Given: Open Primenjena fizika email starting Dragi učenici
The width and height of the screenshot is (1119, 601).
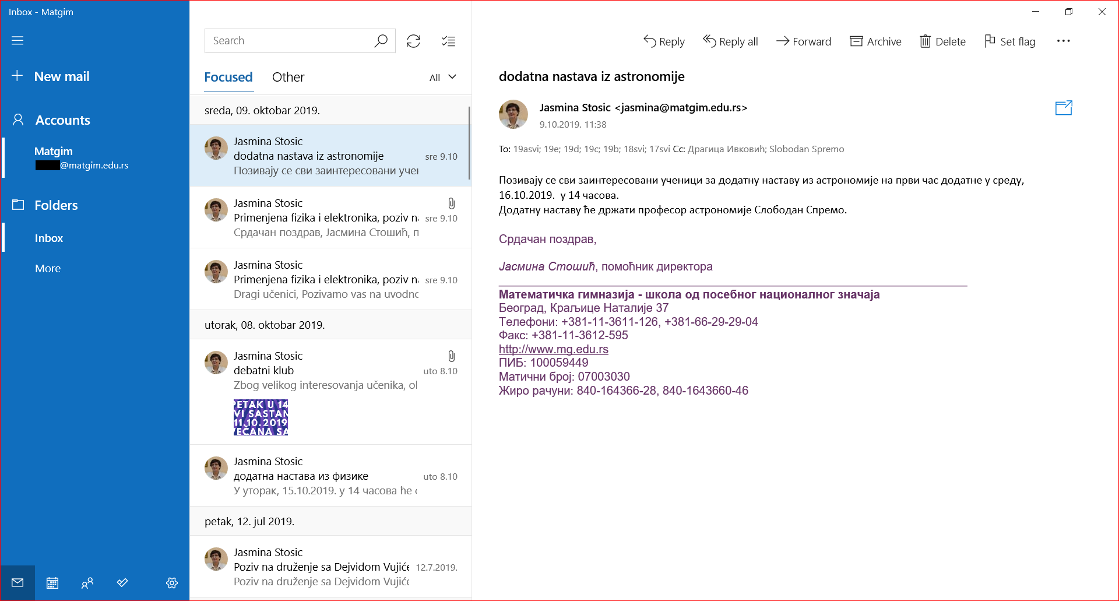Looking at the screenshot, I should click(x=330, y=279).
